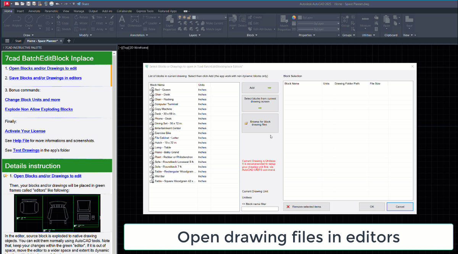This screenshot has width=458, height=254.
Task: Select the Trim tool
Action: [x=97, y=17]
